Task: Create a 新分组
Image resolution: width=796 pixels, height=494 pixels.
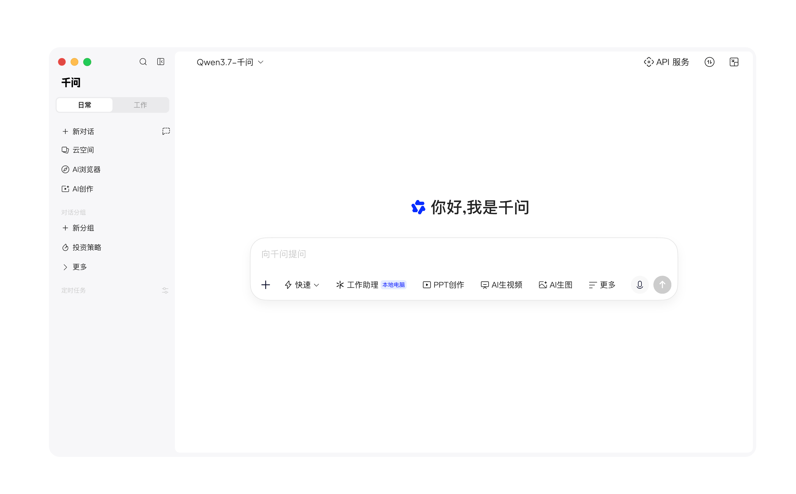Action: [78, 228]
